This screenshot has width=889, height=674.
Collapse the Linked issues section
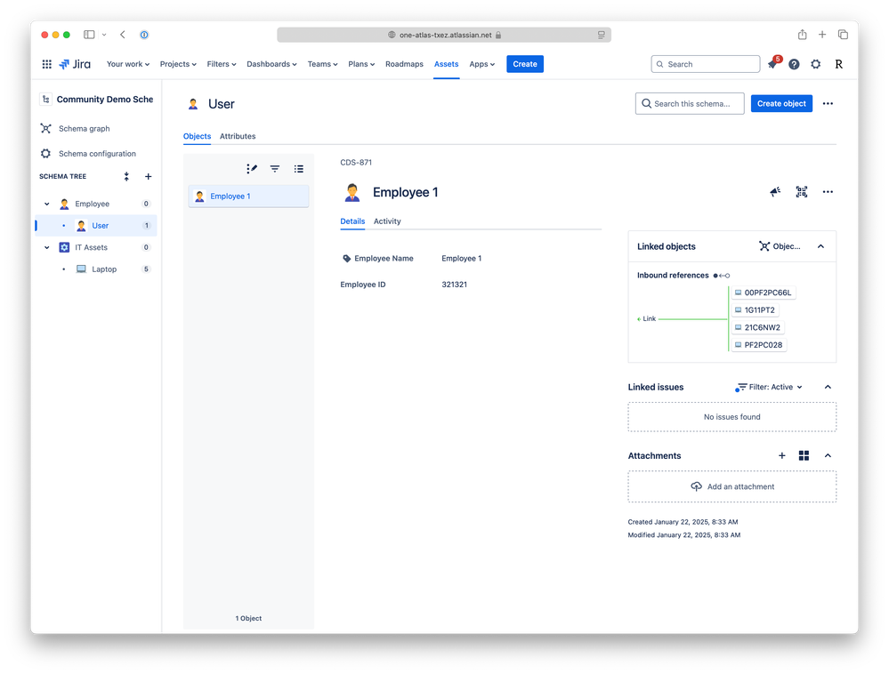coord(828,388)
